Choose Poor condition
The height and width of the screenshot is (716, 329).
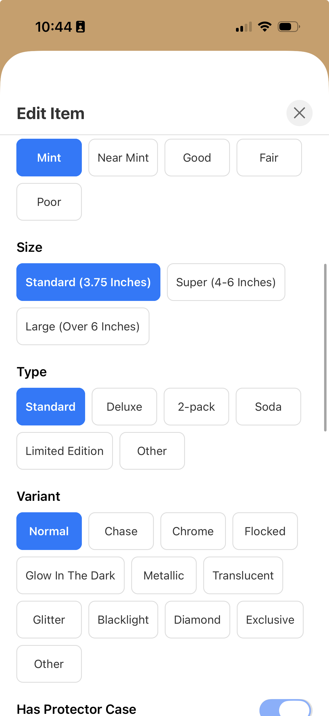49,202
